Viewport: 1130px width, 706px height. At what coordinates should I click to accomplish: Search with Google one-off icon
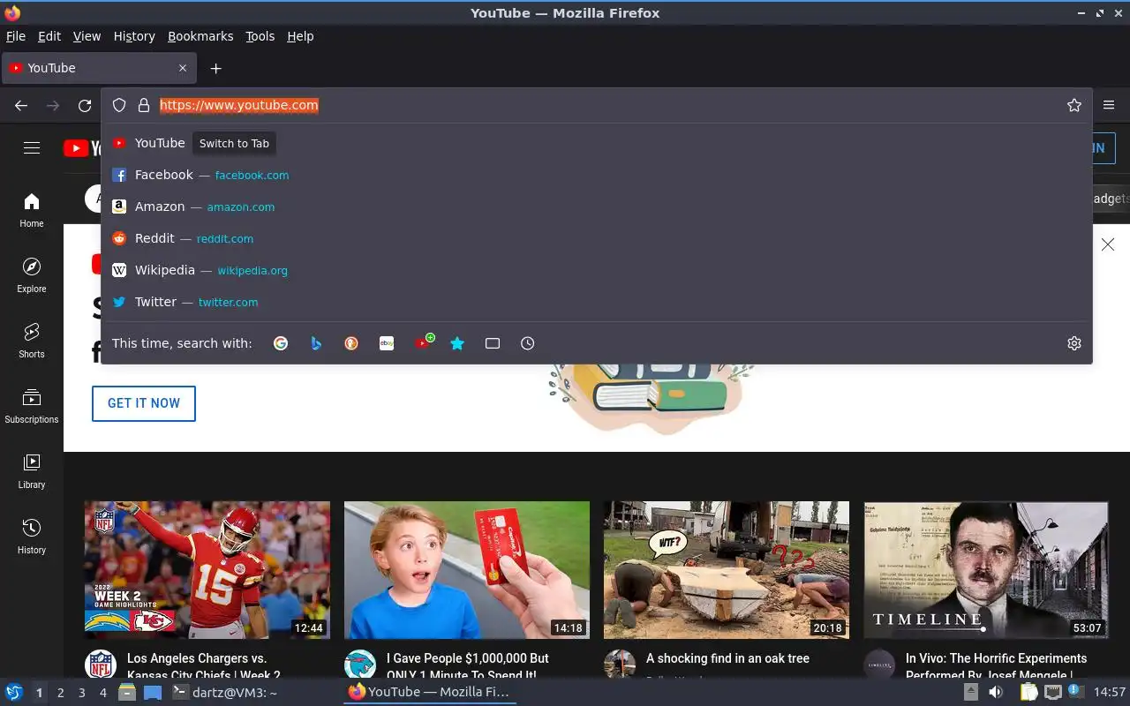(x=281, y=343)
